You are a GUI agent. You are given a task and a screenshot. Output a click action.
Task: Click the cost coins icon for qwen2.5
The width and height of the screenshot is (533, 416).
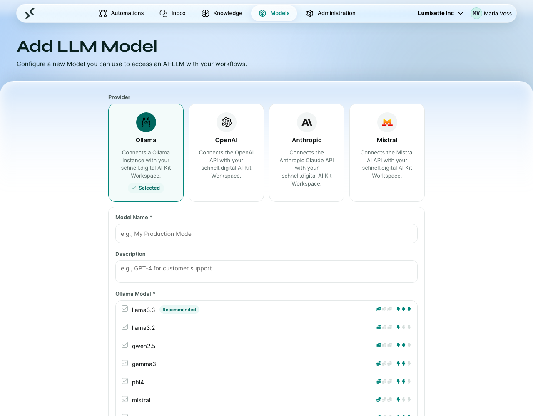384,345
